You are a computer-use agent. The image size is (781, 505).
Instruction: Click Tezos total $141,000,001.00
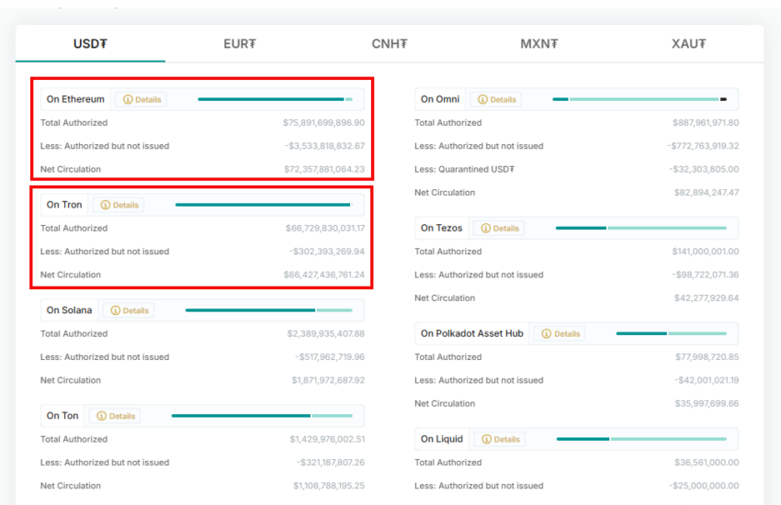coord(706,252)
